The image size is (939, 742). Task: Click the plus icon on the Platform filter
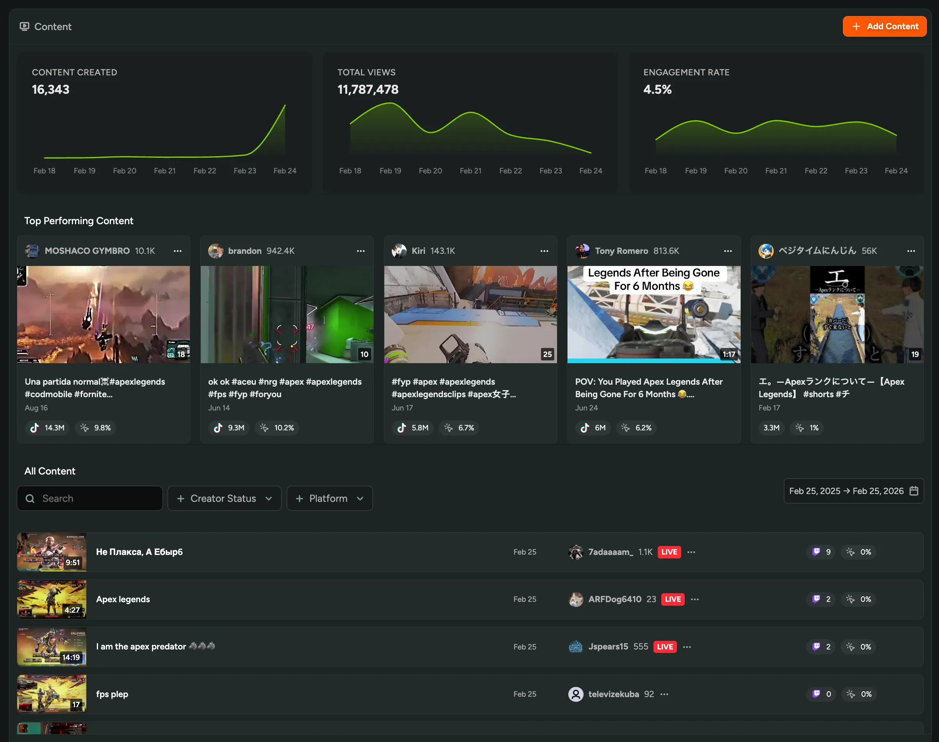pos(299,498)
